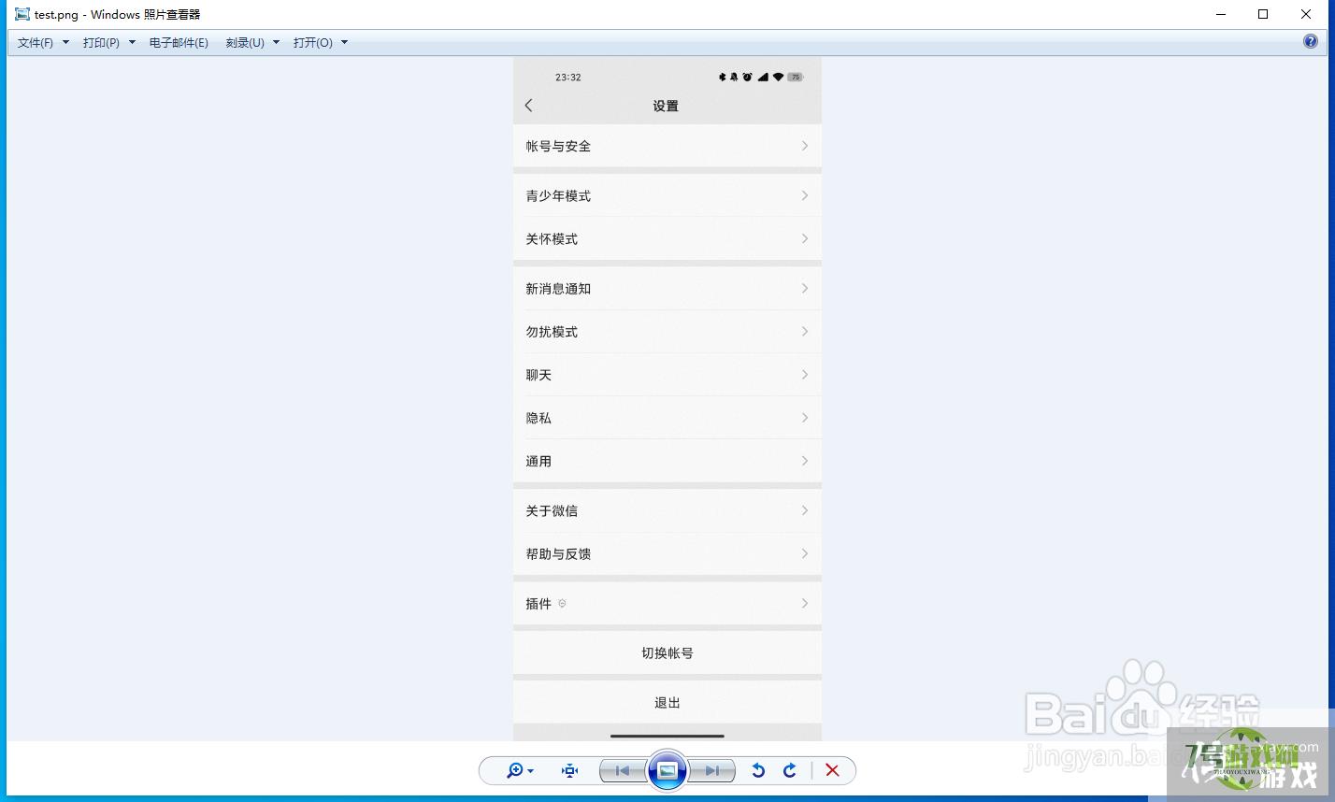Open 青少年模式 settings row
This screenshot has height=802, width=1335.
tap(667, 195)
